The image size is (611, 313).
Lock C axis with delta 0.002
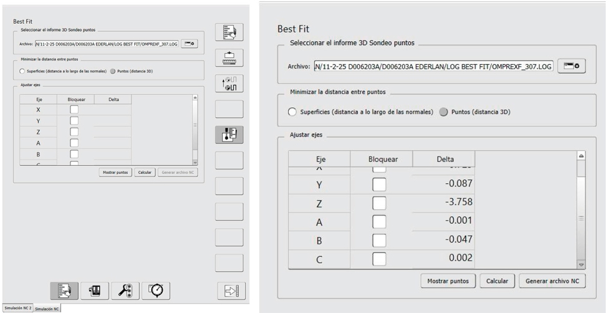coord(379,259)
